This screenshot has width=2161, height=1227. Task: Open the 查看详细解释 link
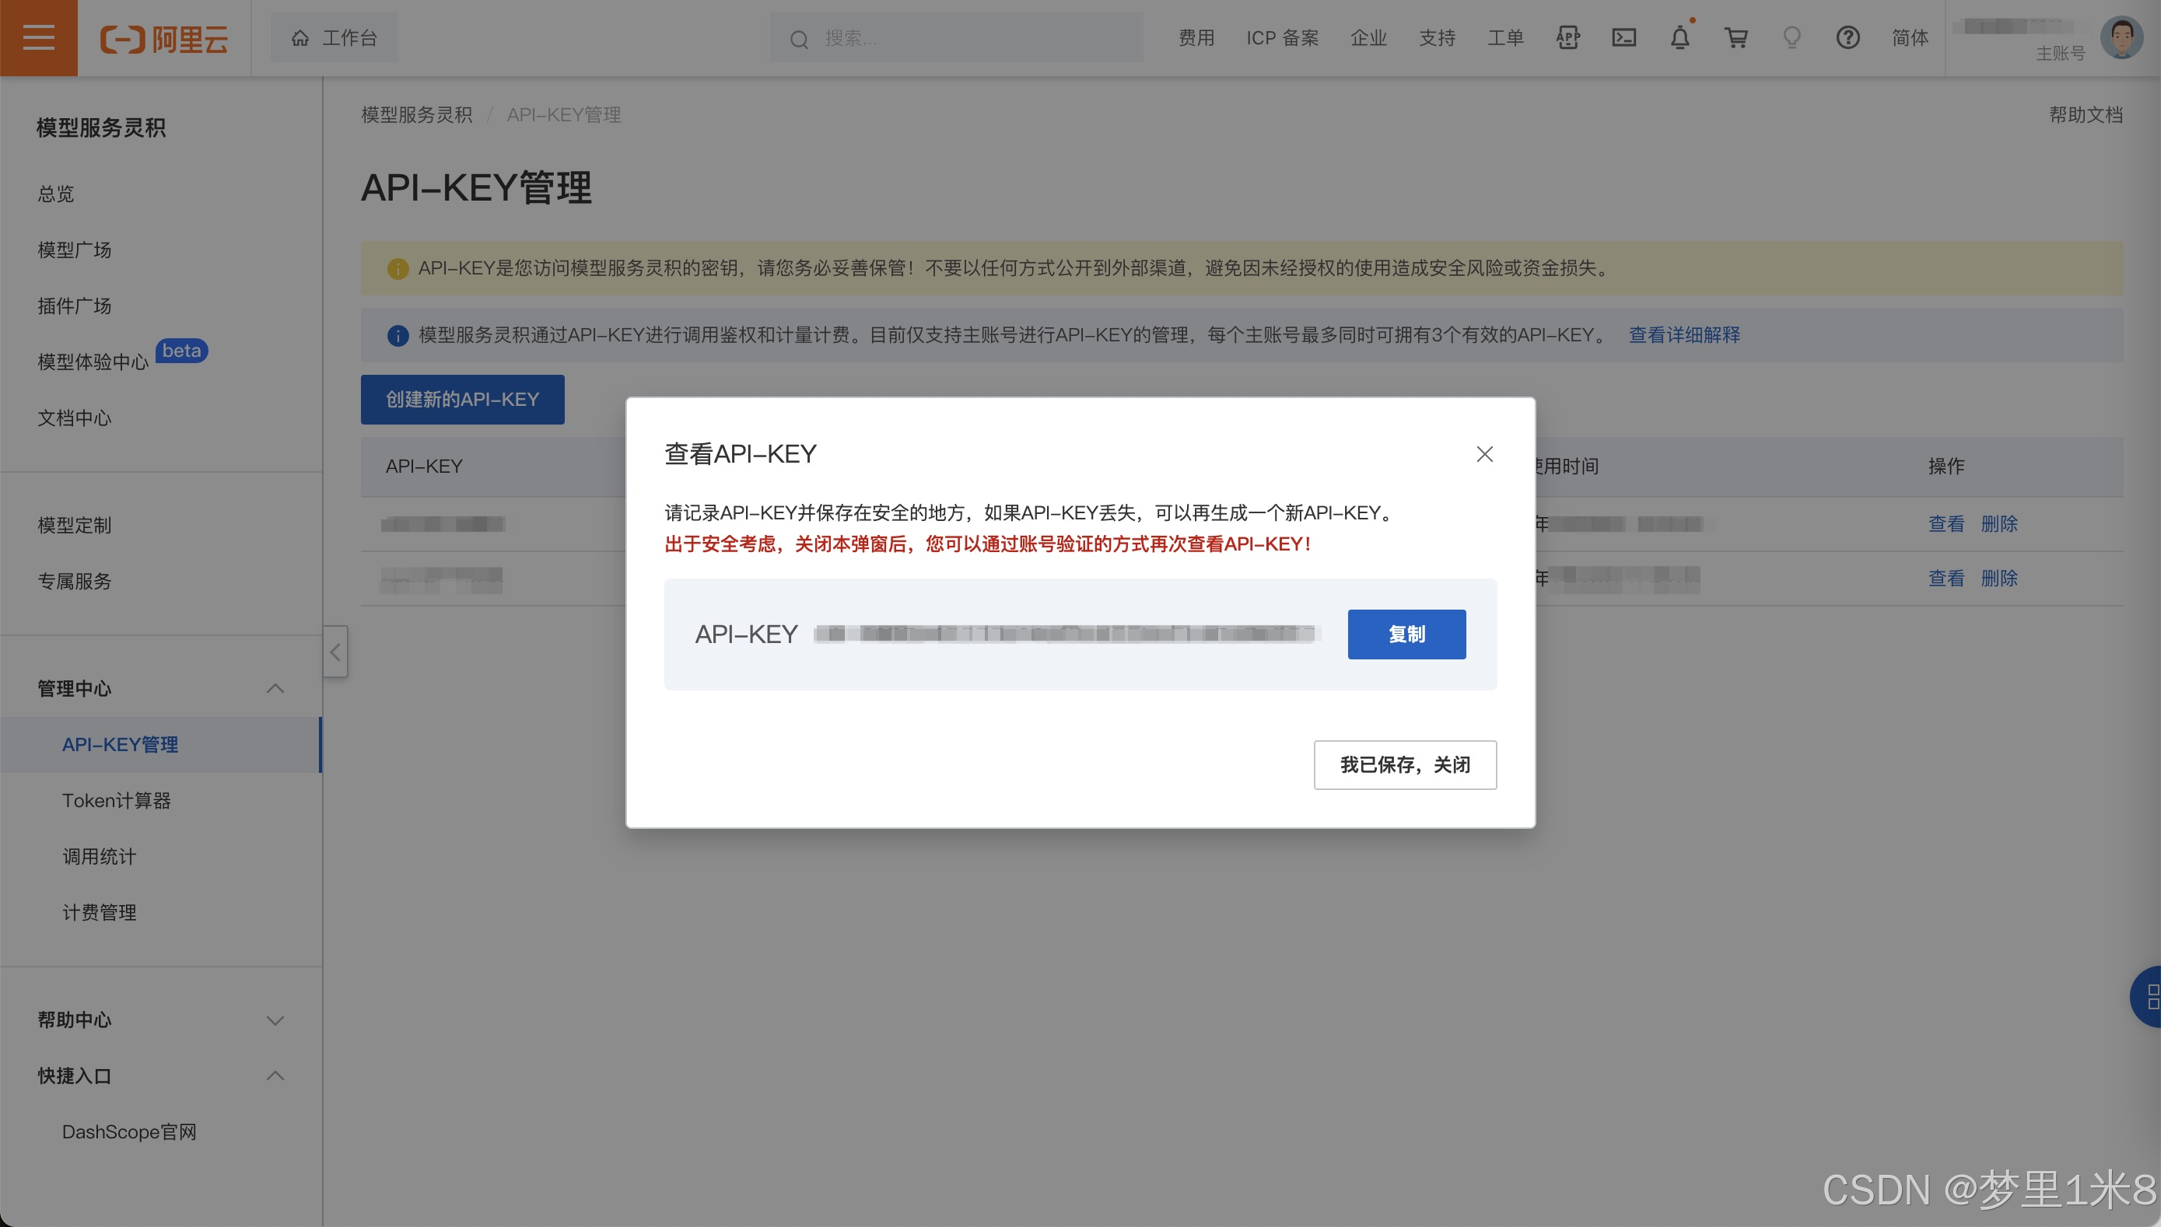point(1684,335)
